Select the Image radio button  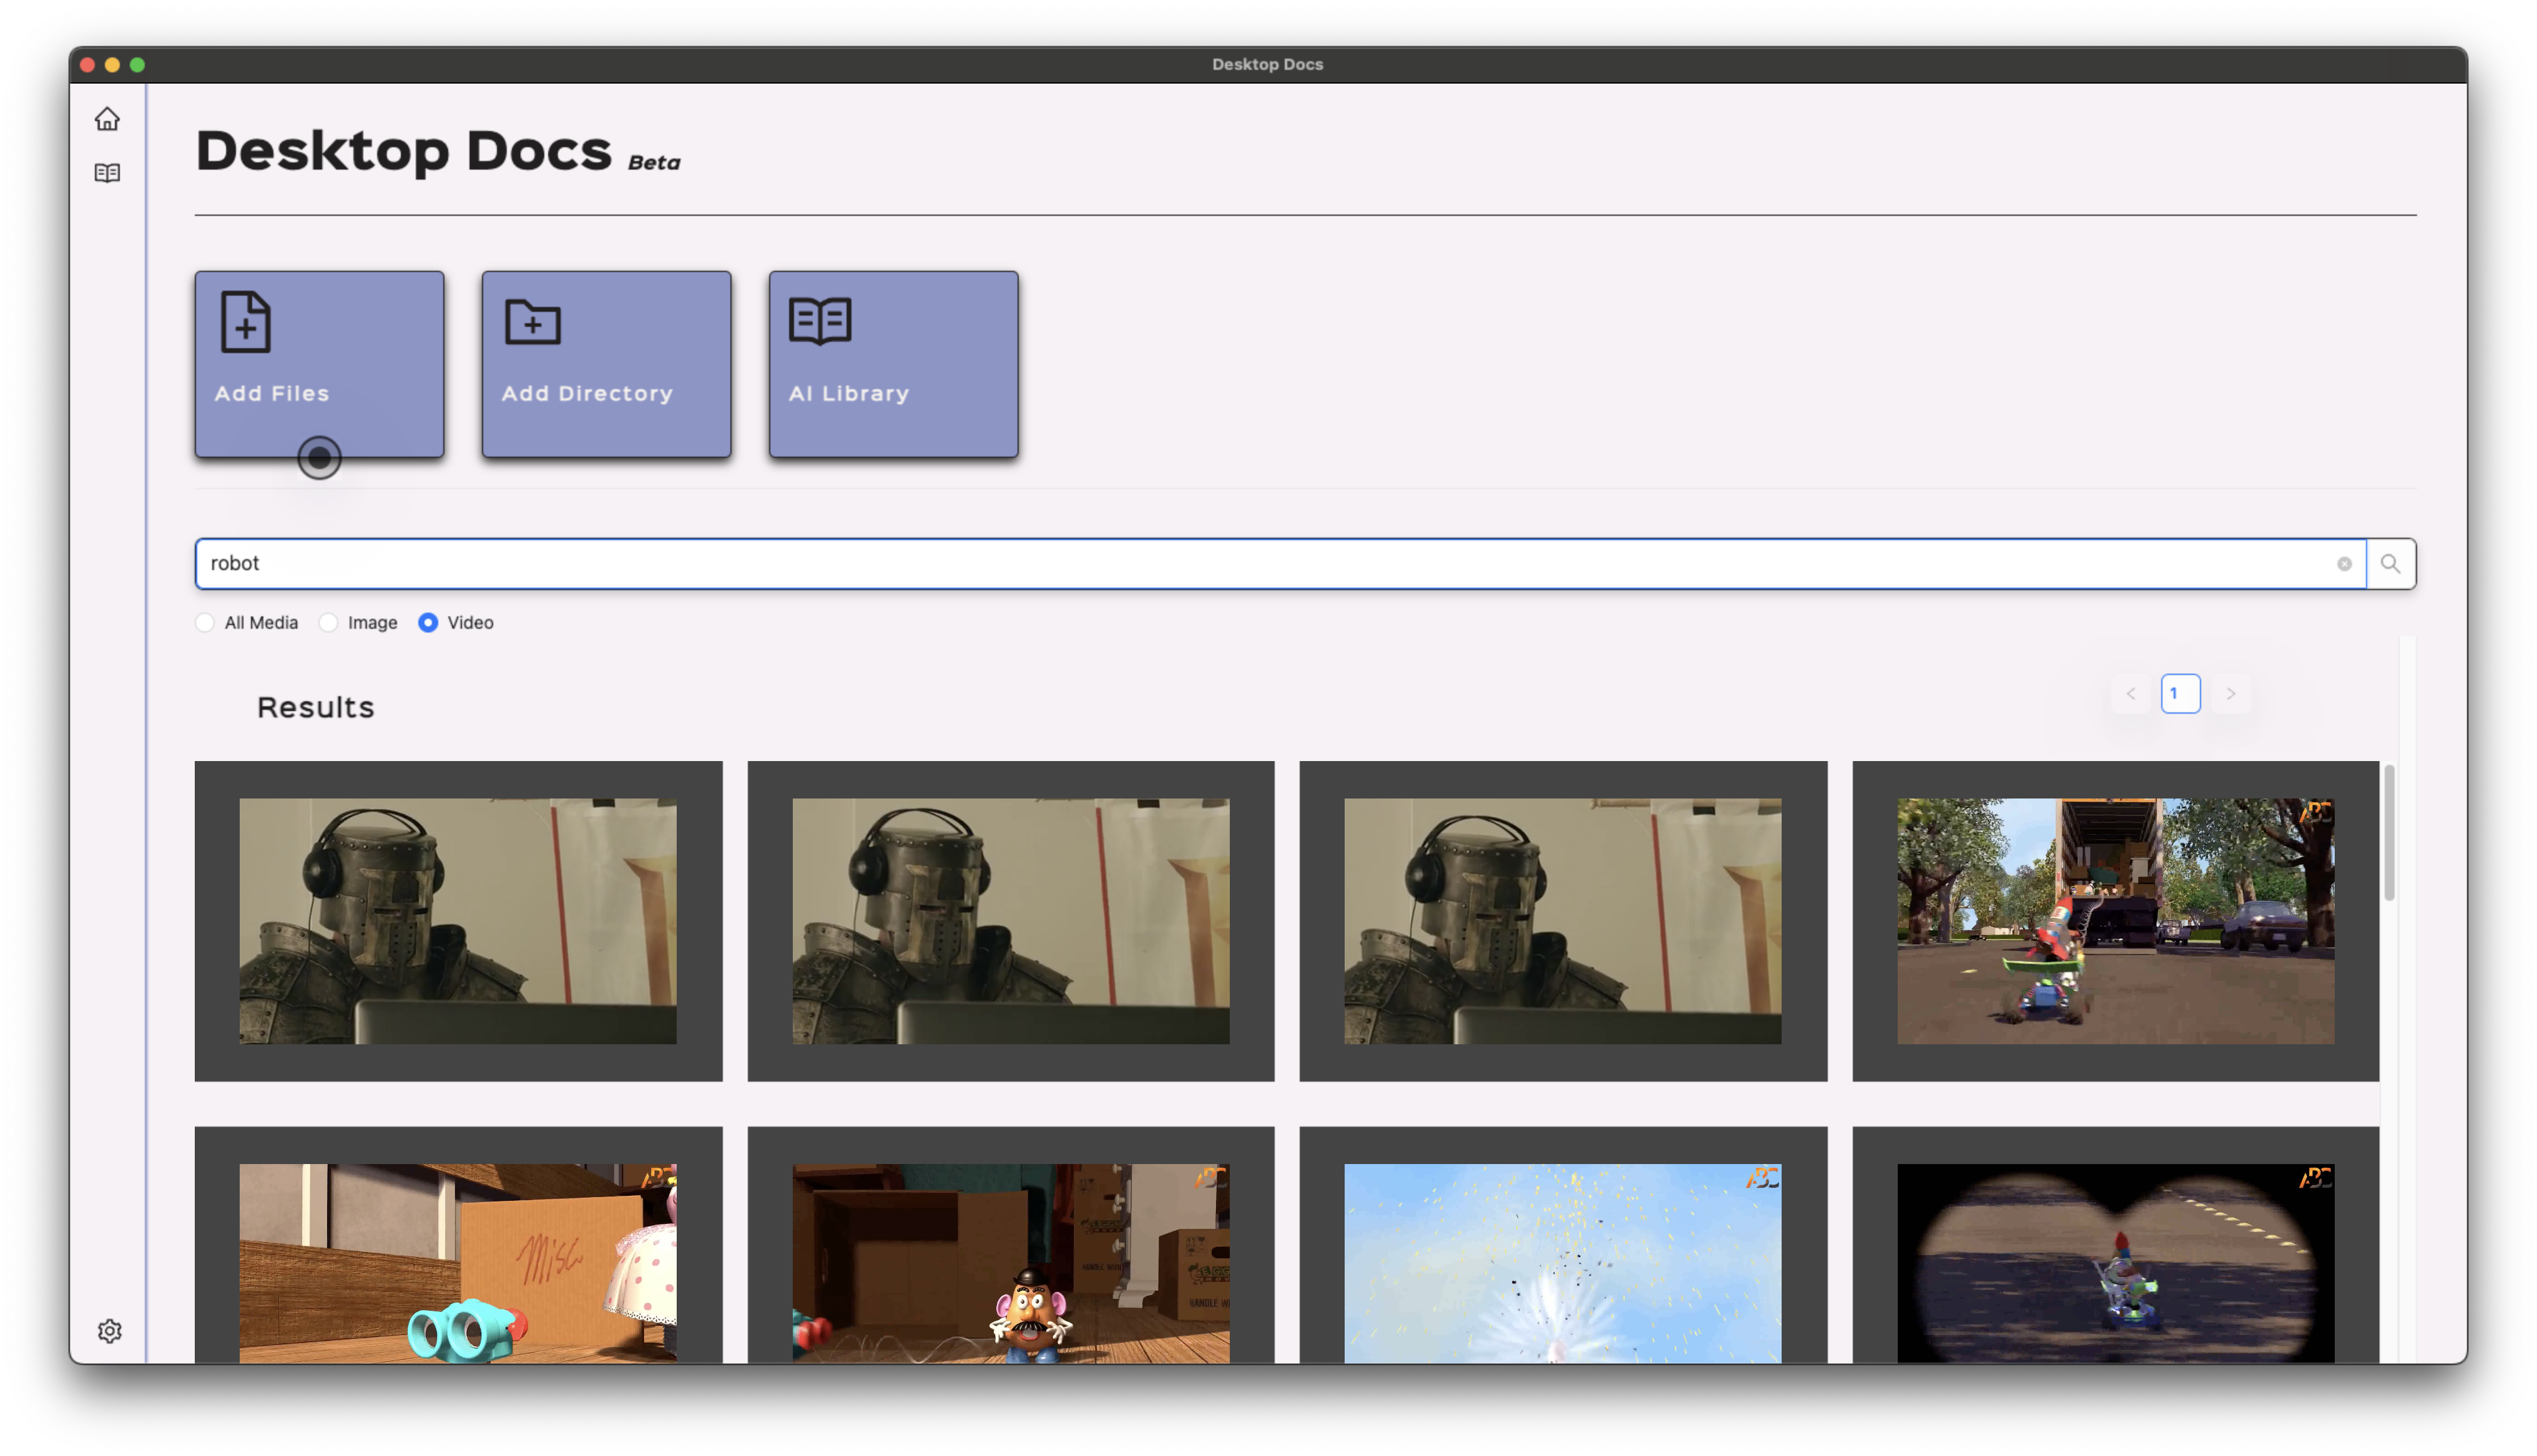pyautogui.click(x=328, y=622)
